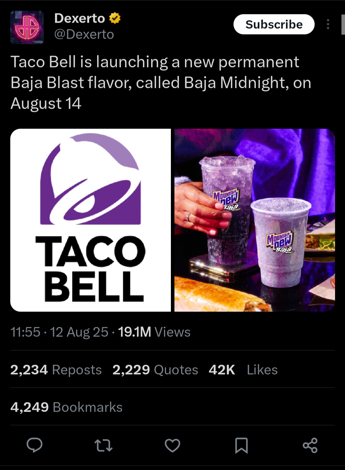
Task: Like the post with heart icon
Action: [172, 445]
